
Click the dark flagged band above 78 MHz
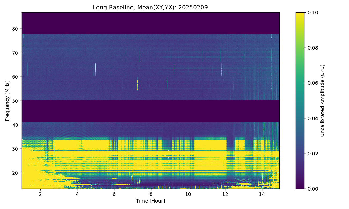pos(150,23)
